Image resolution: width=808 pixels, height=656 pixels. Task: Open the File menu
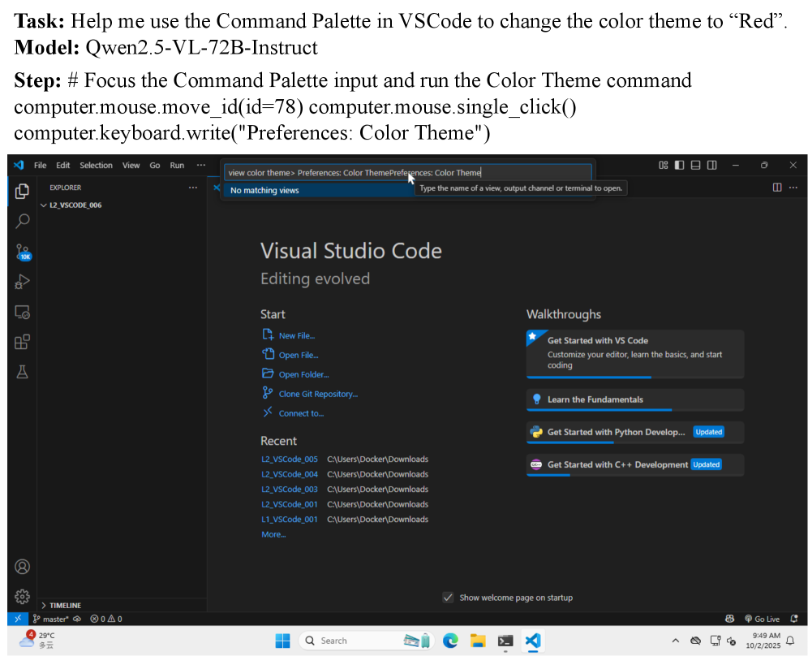point(40,165)
